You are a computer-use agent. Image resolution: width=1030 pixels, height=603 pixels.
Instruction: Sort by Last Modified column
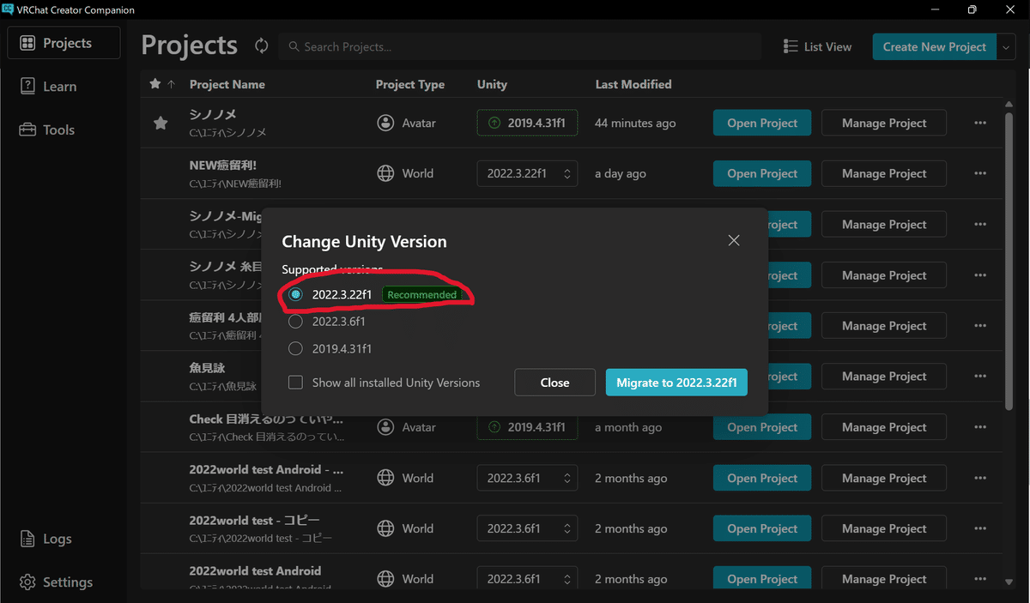pos(633,84)
